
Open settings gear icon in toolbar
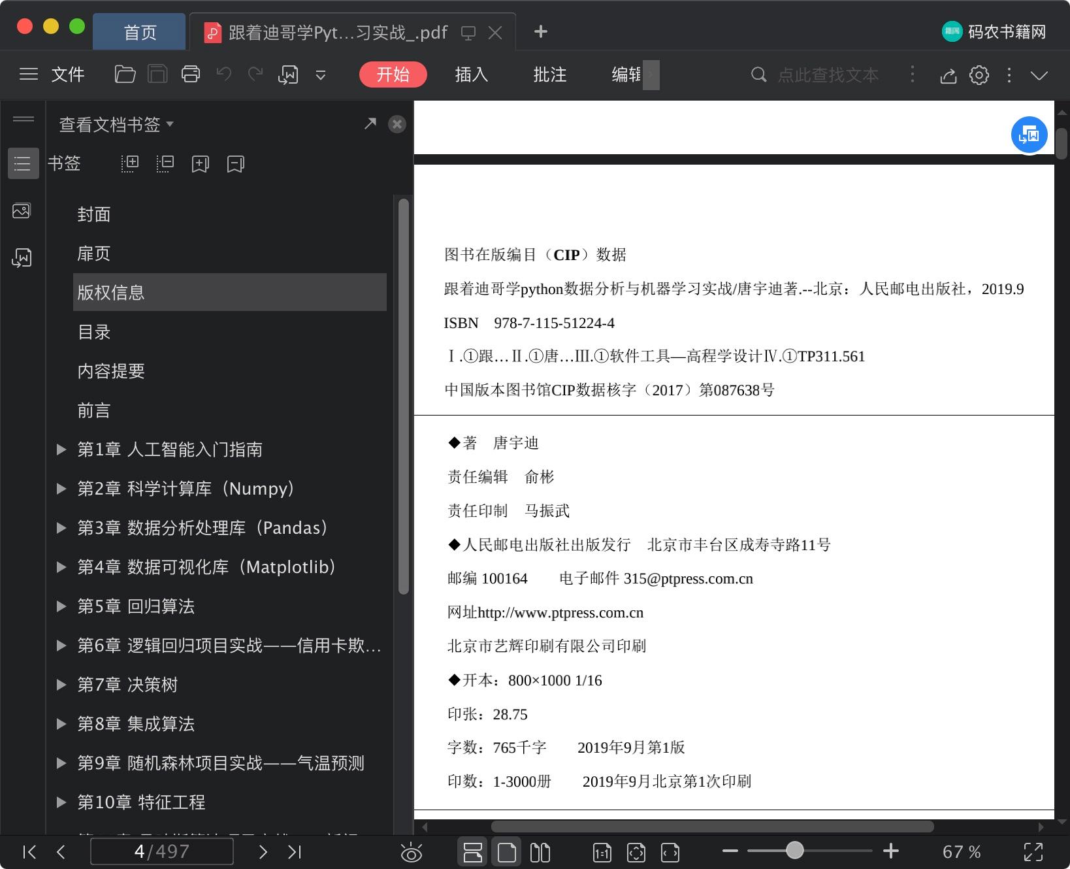[979, 75]
